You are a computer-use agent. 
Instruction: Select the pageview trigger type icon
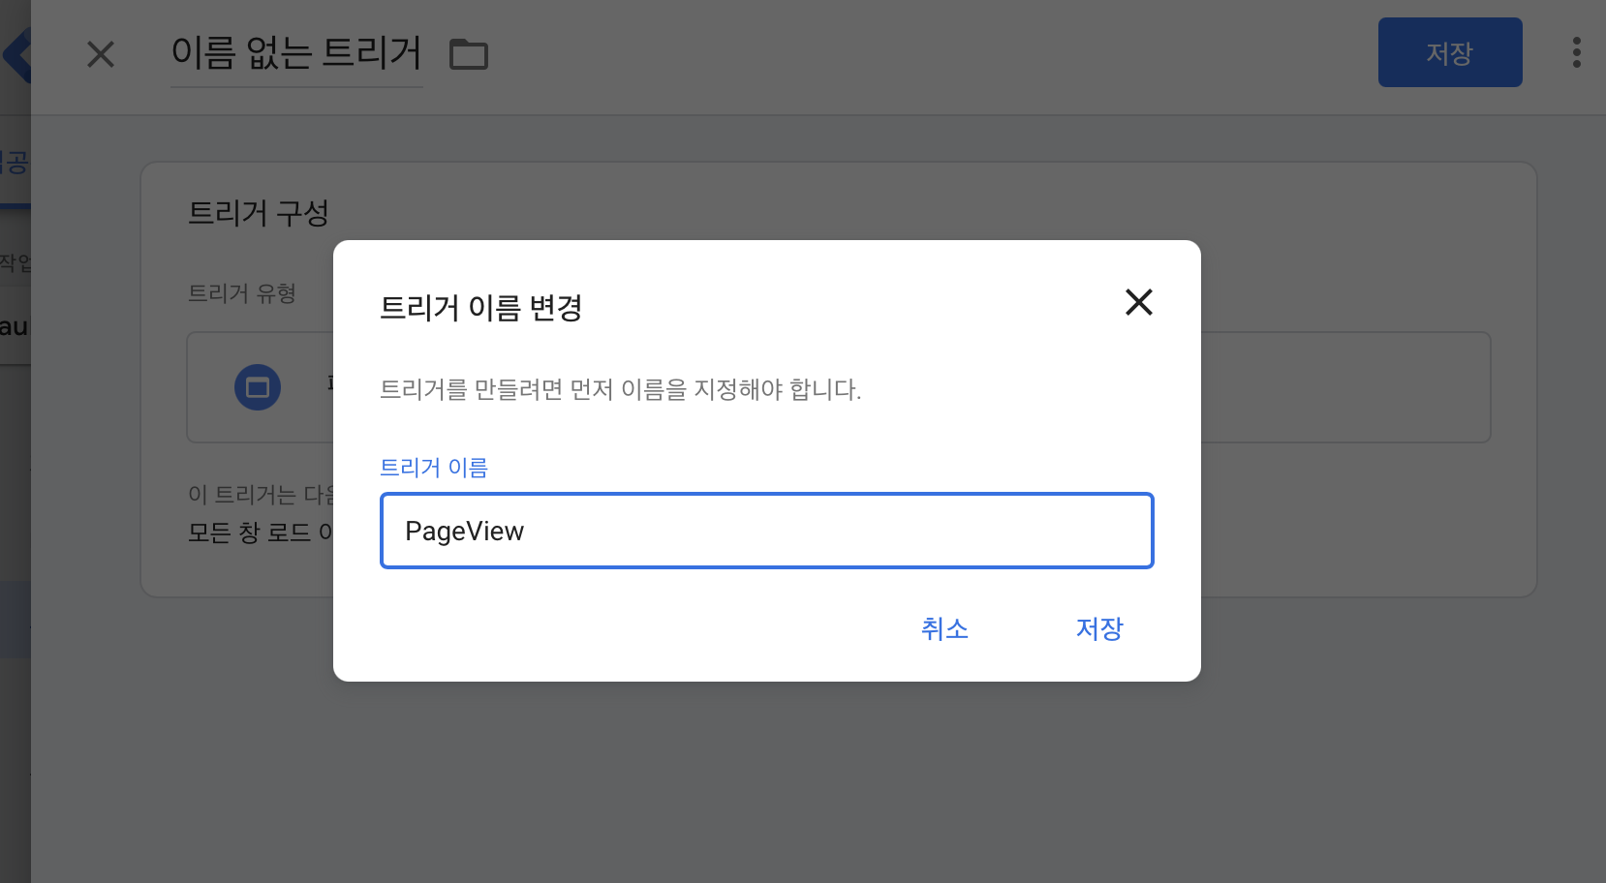258,387
